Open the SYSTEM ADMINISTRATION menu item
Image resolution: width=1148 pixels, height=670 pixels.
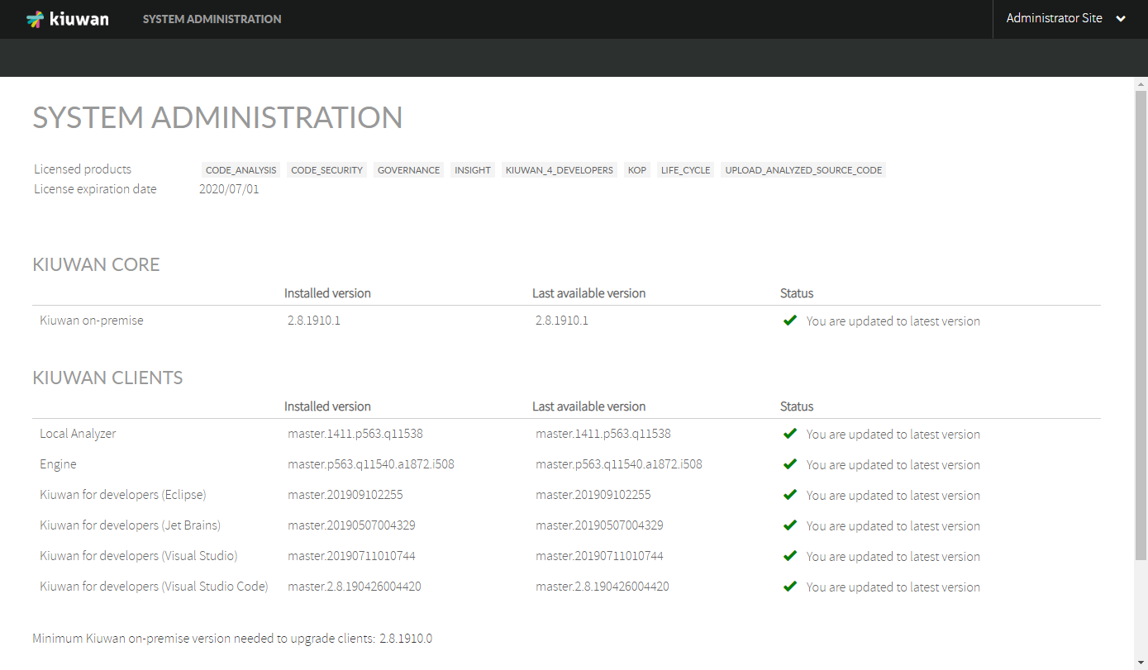212,18
